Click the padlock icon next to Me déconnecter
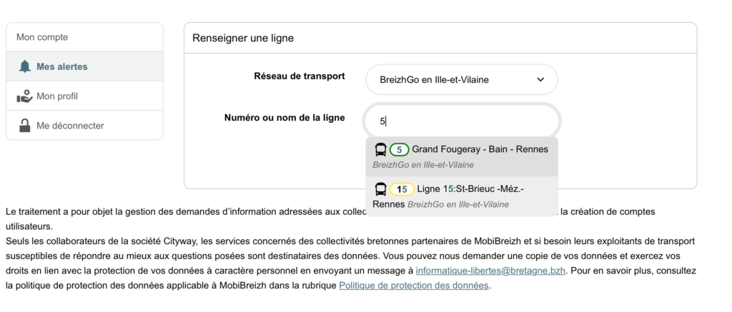The image size is (732, 312). tap(25, 126)
